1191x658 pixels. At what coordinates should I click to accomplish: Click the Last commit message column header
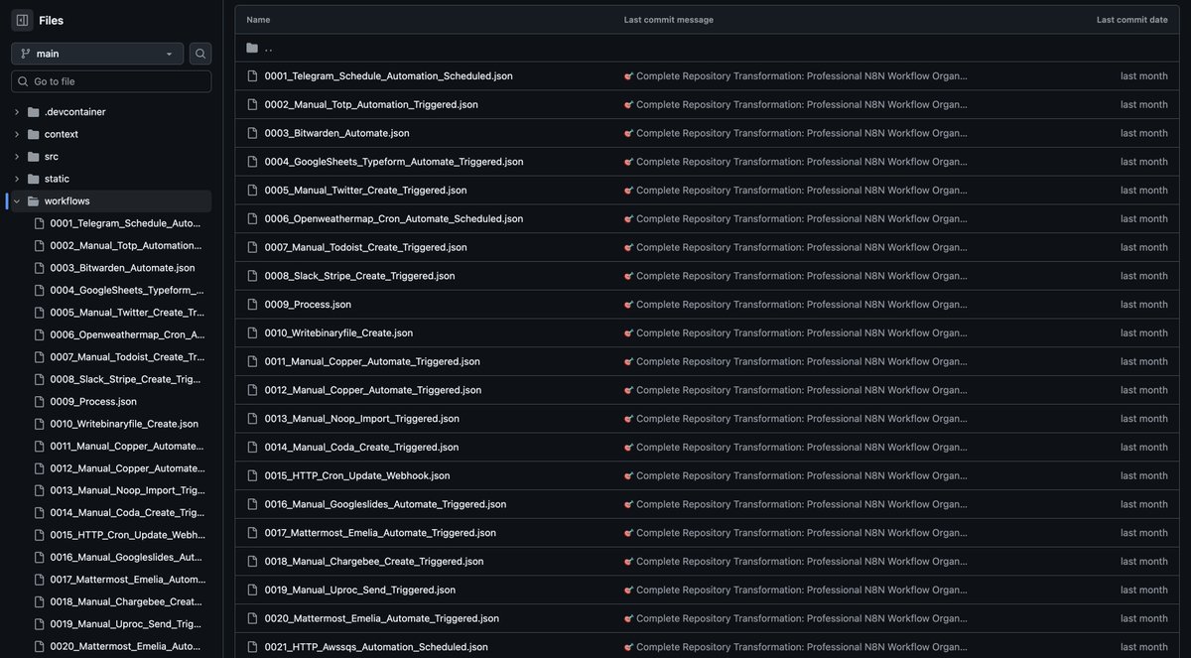tap(669, 20)
